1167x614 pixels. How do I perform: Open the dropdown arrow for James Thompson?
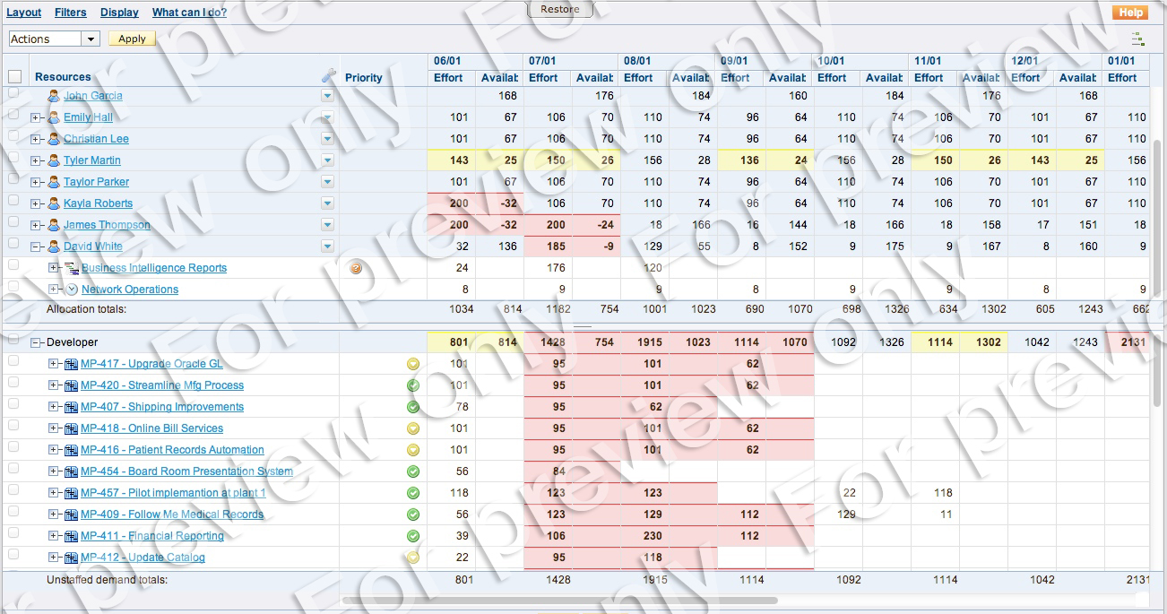coord(327,225)
